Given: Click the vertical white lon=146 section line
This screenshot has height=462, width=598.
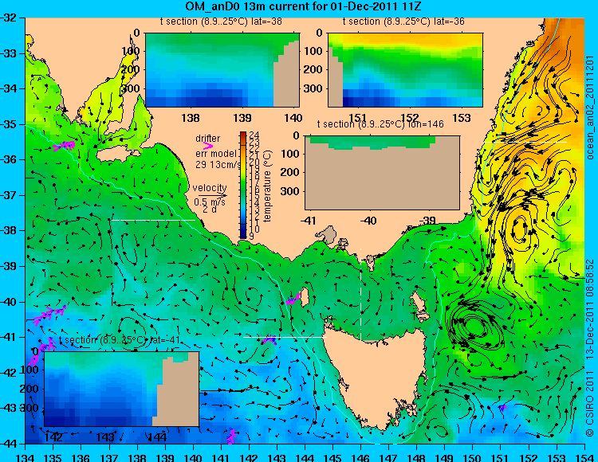Looking at the screenshot, I should point(360,294).
